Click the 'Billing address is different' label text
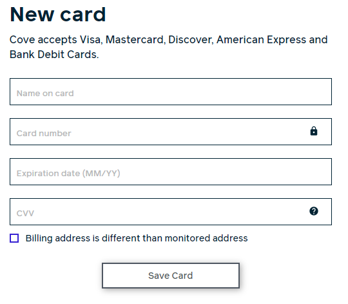 click(x=137, y=238)
